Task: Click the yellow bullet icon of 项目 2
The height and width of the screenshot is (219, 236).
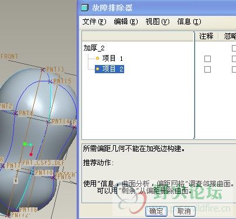Action: pos(98,69)
